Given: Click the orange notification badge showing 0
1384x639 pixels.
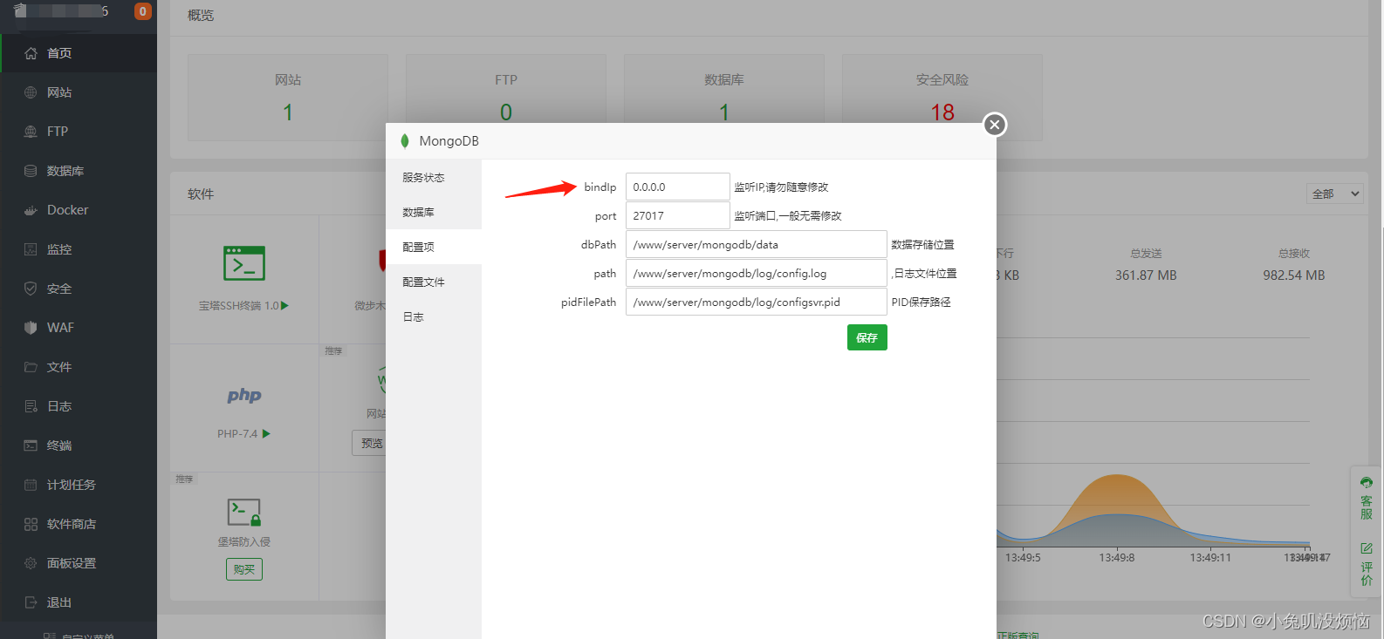Looking at the screenshot, I should 142,11.
